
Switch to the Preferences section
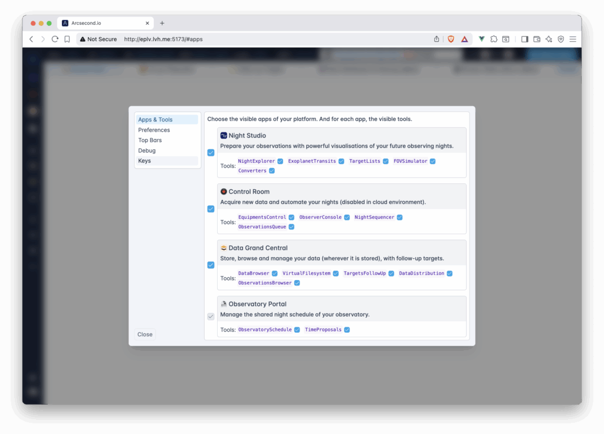click(x=154, y=130)
